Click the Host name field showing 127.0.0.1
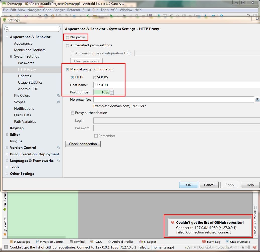 coord(177,85)
